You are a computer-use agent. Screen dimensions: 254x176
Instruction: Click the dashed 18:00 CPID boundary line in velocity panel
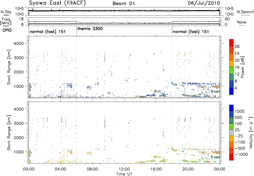pyautogui.click(x=172, y=132)
